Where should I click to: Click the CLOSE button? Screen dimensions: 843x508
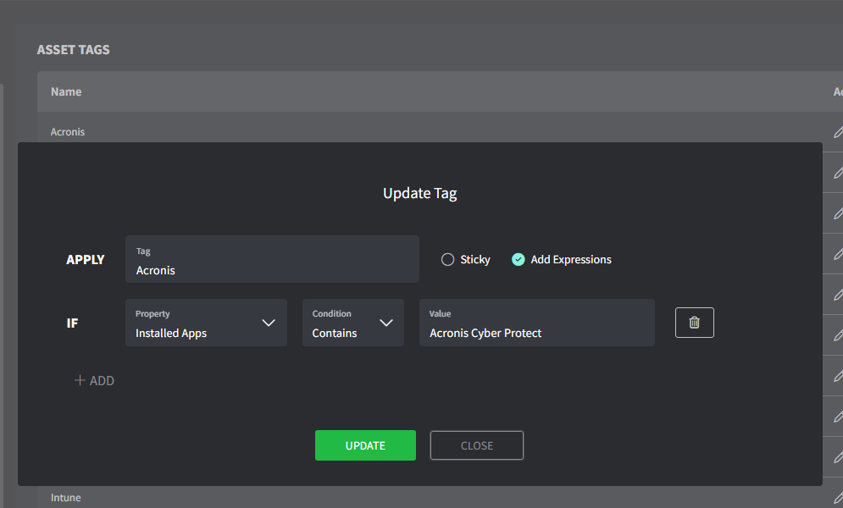[x=476, y=445]
